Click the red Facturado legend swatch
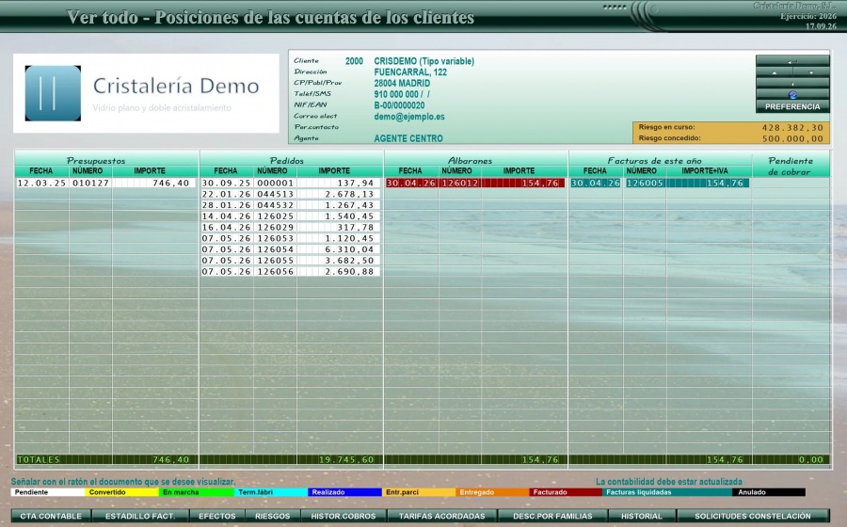 [567, 492]
